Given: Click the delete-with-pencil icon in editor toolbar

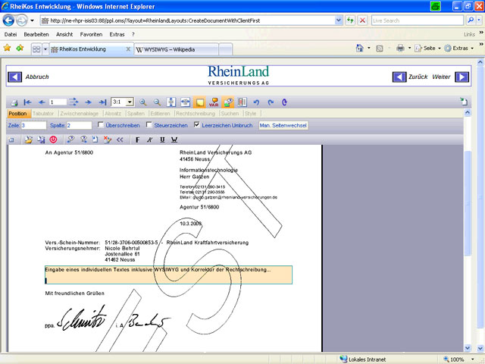Looking at the screenshot, I should [x=108, y=140].
